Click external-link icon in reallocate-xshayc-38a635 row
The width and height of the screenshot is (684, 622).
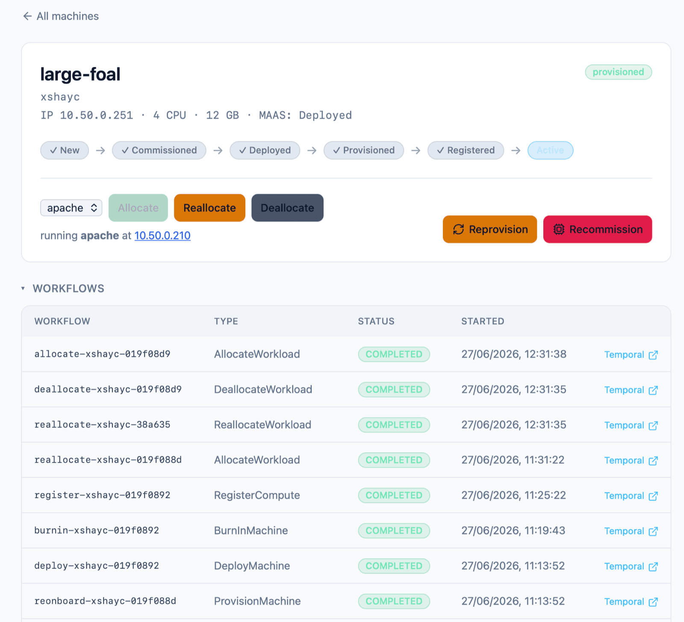pos(653,426)
